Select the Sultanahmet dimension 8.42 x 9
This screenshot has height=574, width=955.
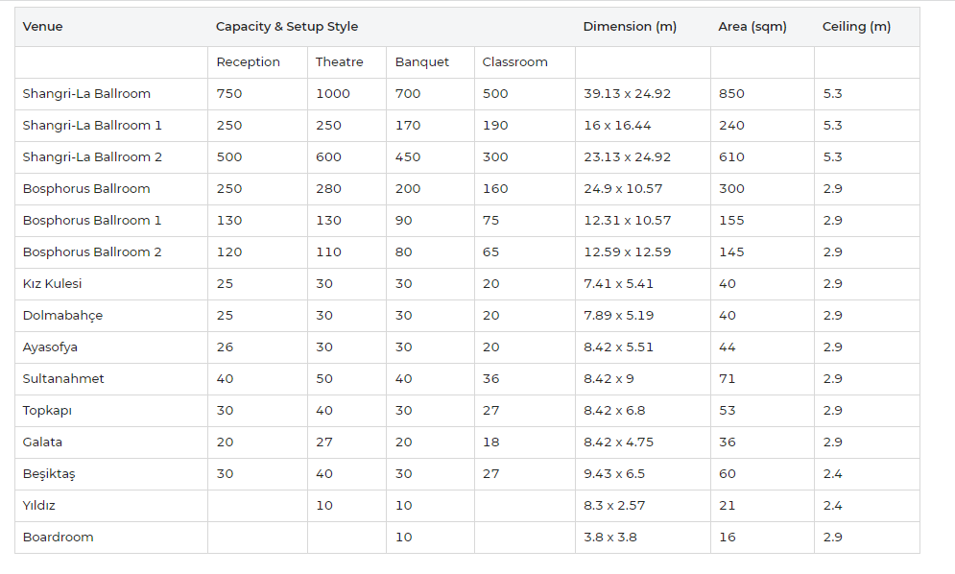[x=609, y=379]
